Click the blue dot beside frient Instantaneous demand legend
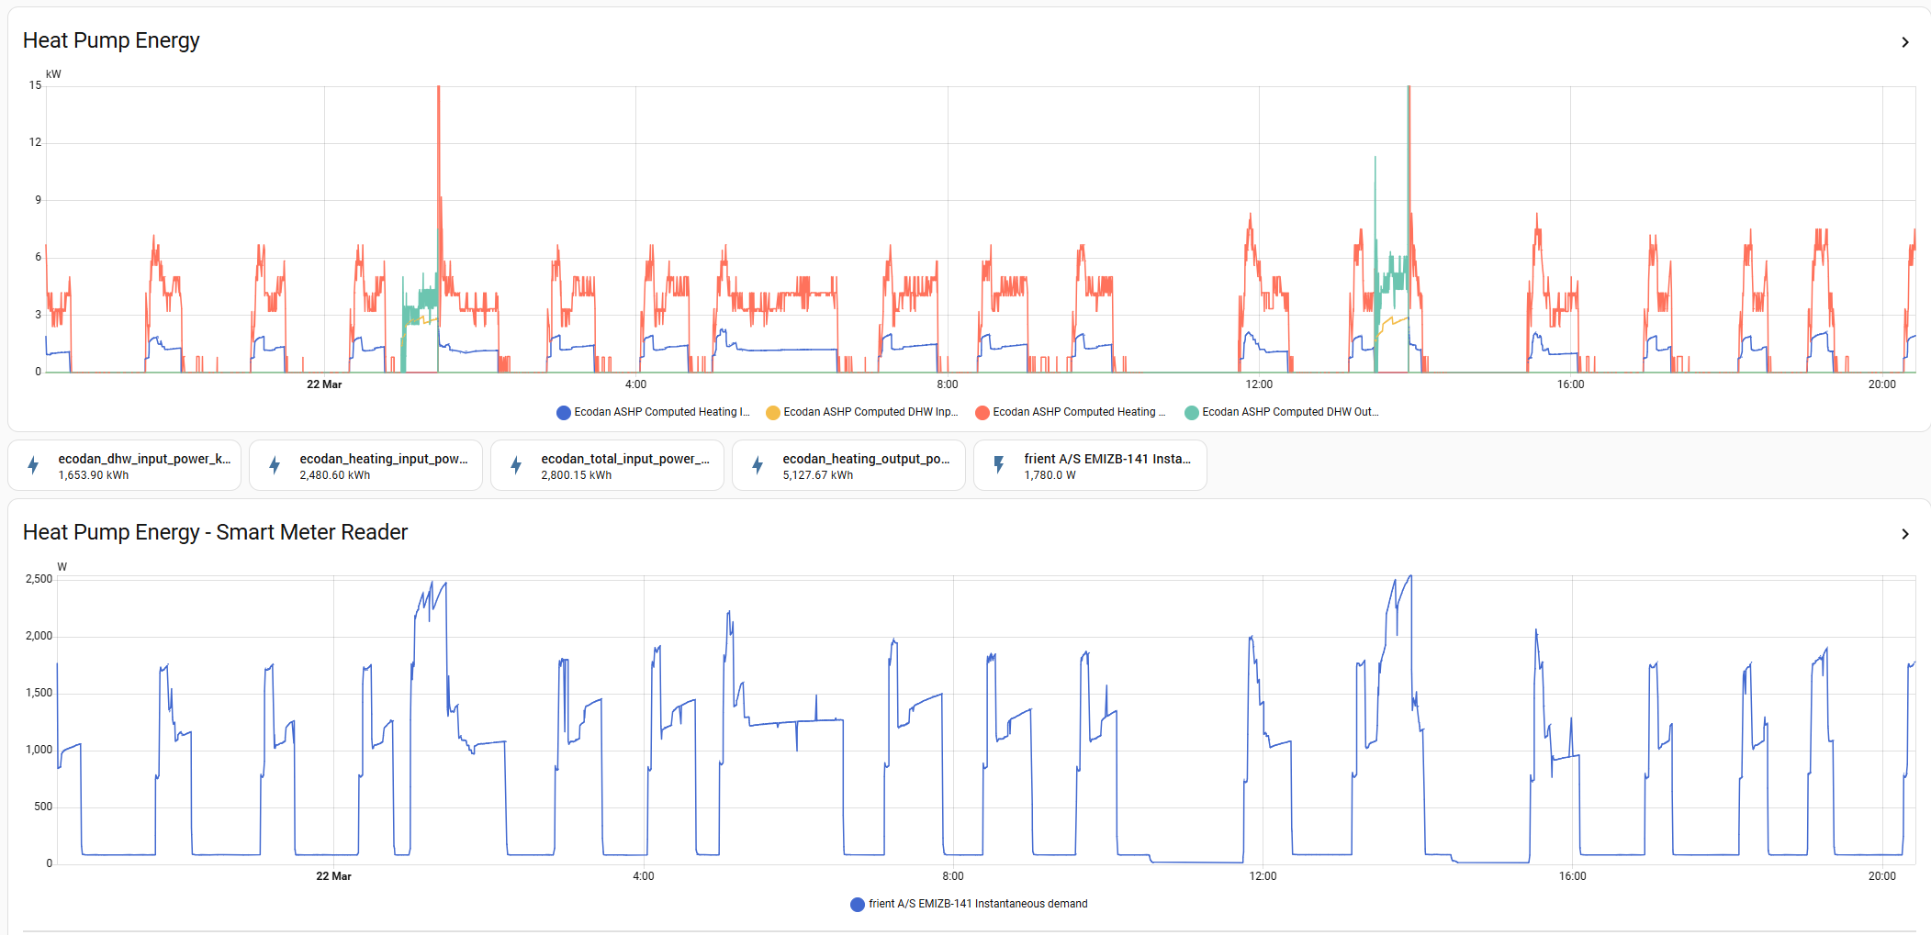 (x=858, y=905)
